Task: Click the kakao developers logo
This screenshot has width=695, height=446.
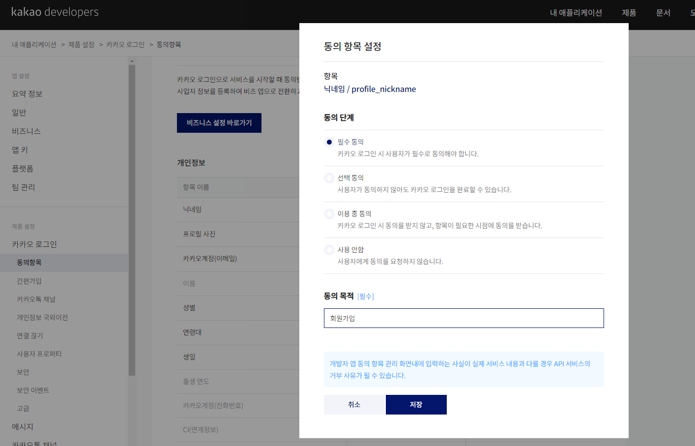Action: click(55, 12)
